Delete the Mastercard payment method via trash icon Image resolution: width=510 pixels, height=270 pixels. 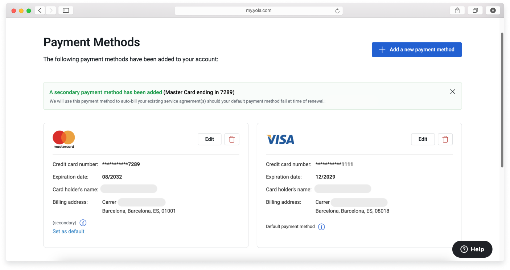(x=232, y=139)
